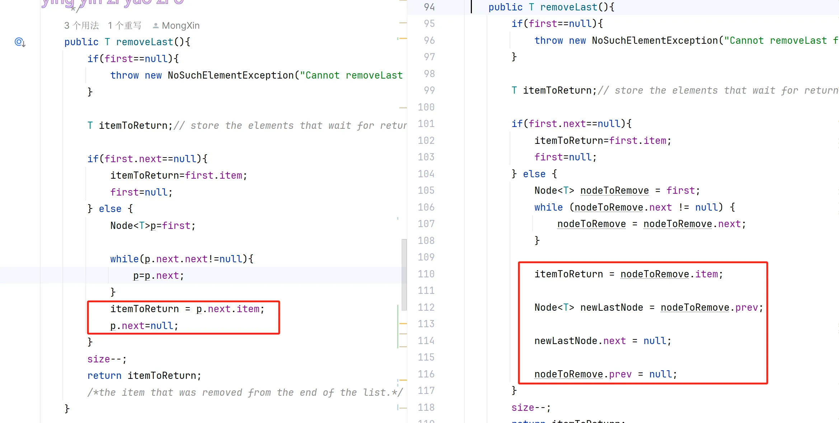Image resolution: width=839 pixels, height=423 pixels.
Task: Click the "p.next=null;" statement in left pane
Action: [144, 326]
